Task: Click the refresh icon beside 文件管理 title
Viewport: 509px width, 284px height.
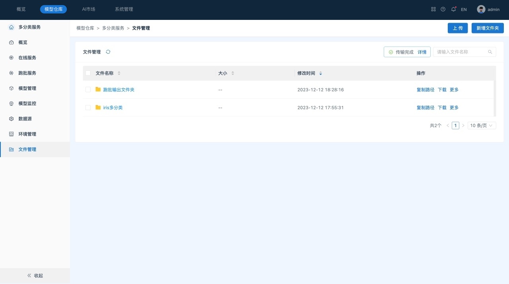Action: (108, 52)
